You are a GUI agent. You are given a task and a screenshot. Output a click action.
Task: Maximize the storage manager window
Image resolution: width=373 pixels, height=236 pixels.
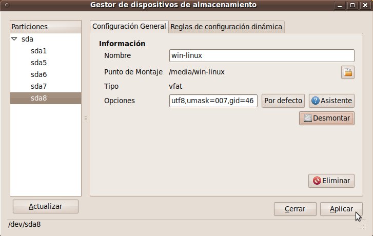coord(352,5)
